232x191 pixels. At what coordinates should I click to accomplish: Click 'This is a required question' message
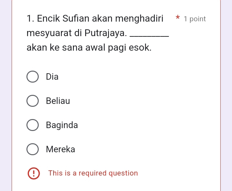pos(93,173)
